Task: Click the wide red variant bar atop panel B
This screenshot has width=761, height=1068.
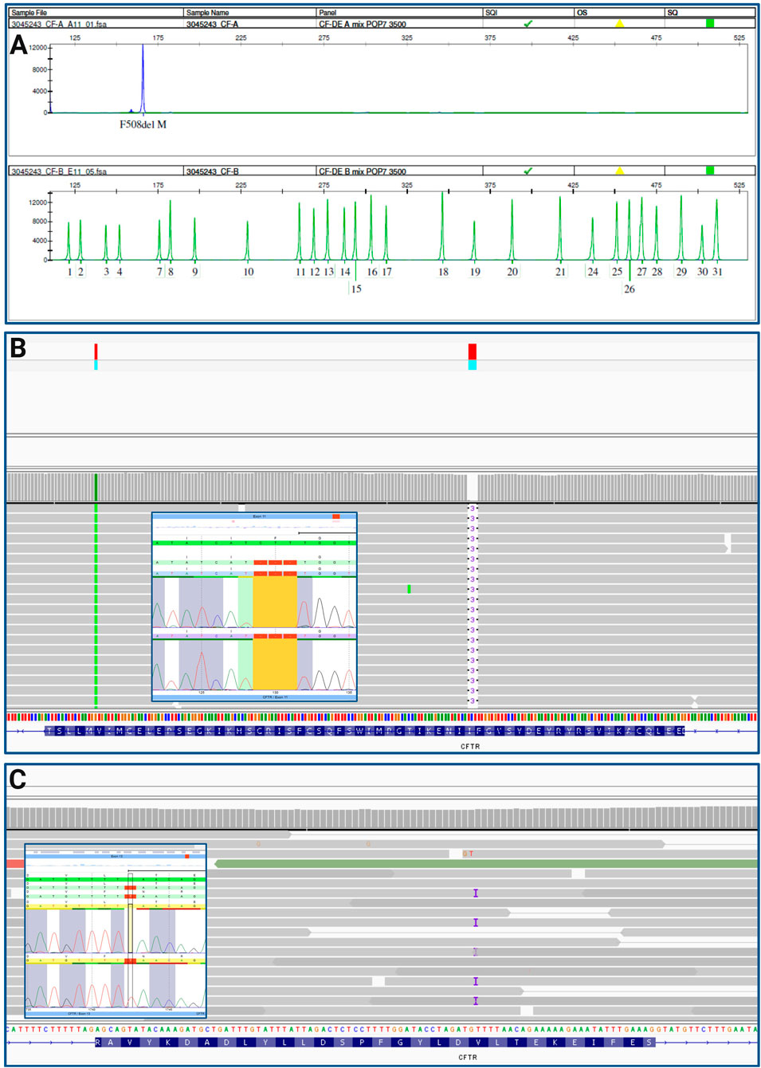Action: [x=473, y=351]
